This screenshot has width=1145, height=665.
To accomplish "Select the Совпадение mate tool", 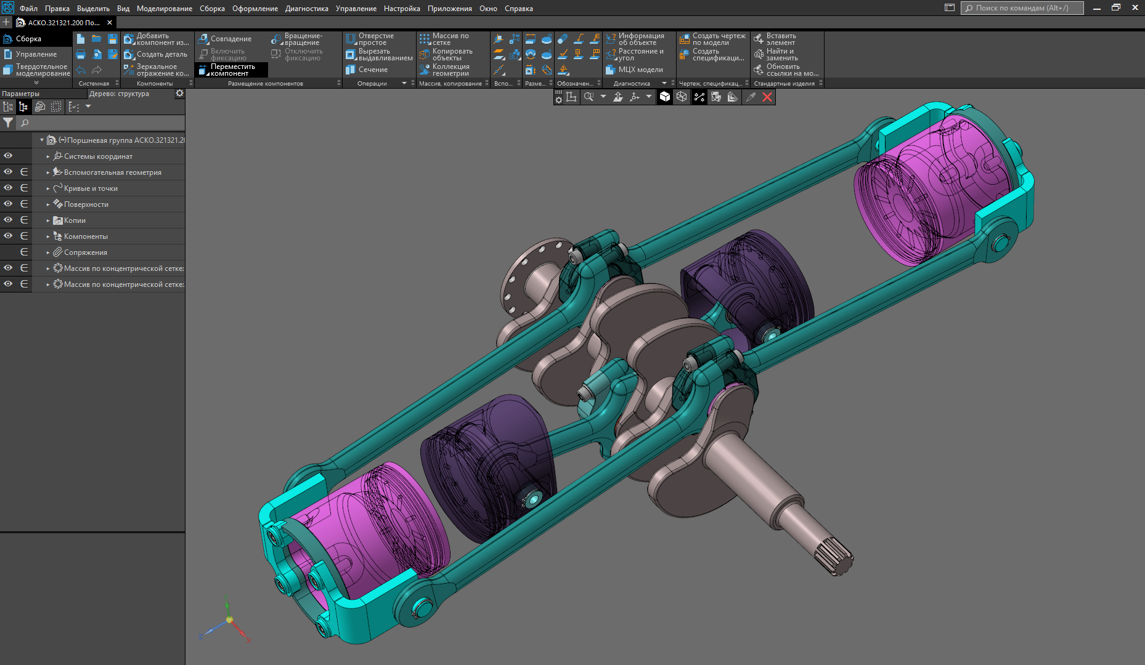I will click(x=225, y=39).
